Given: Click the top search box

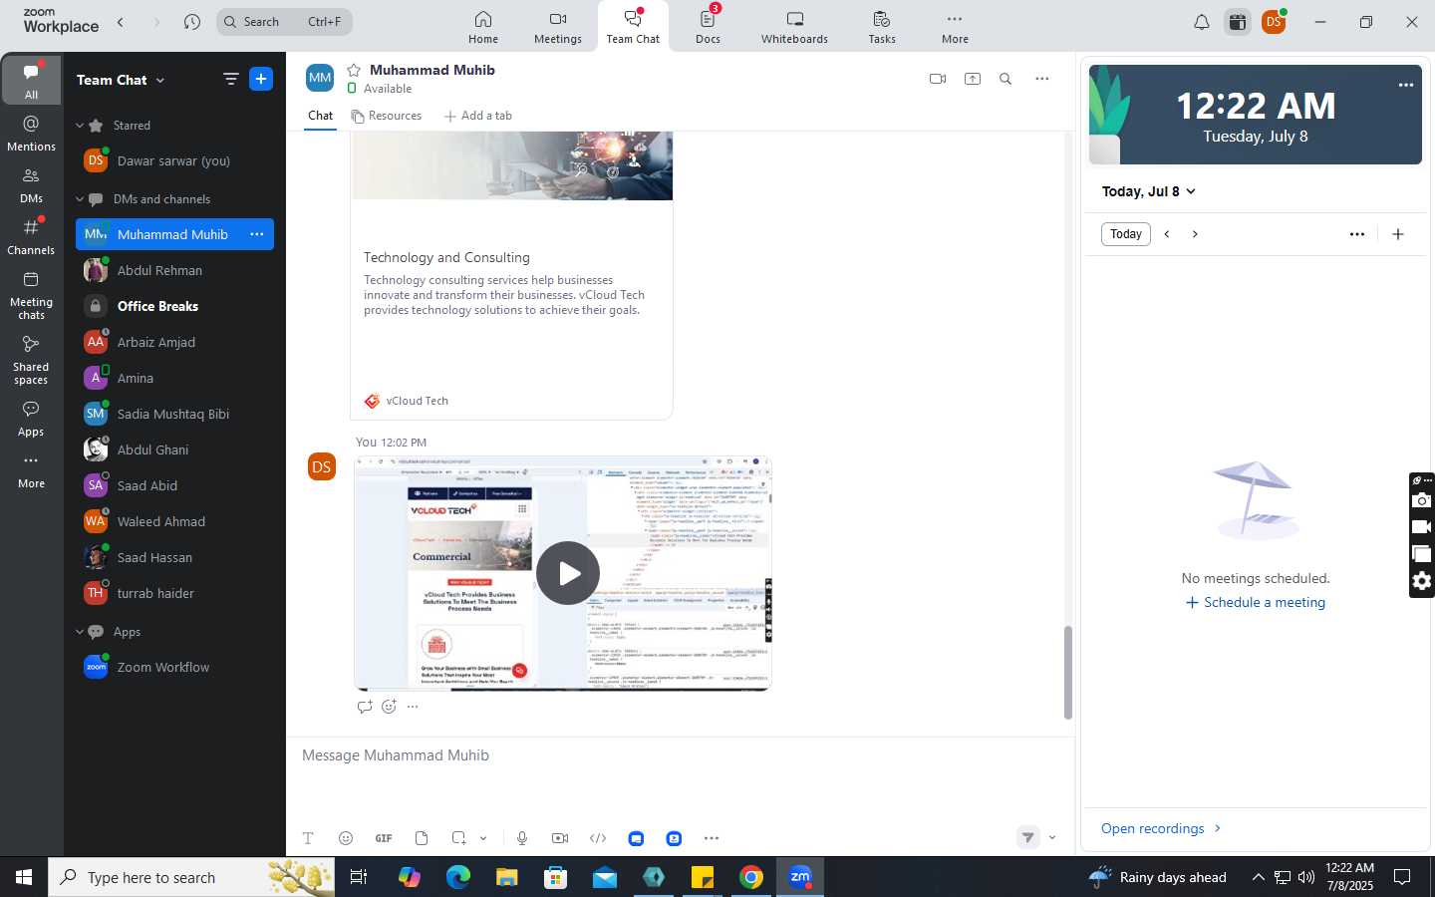Looking at the screenshot, I should click(285, 22).
